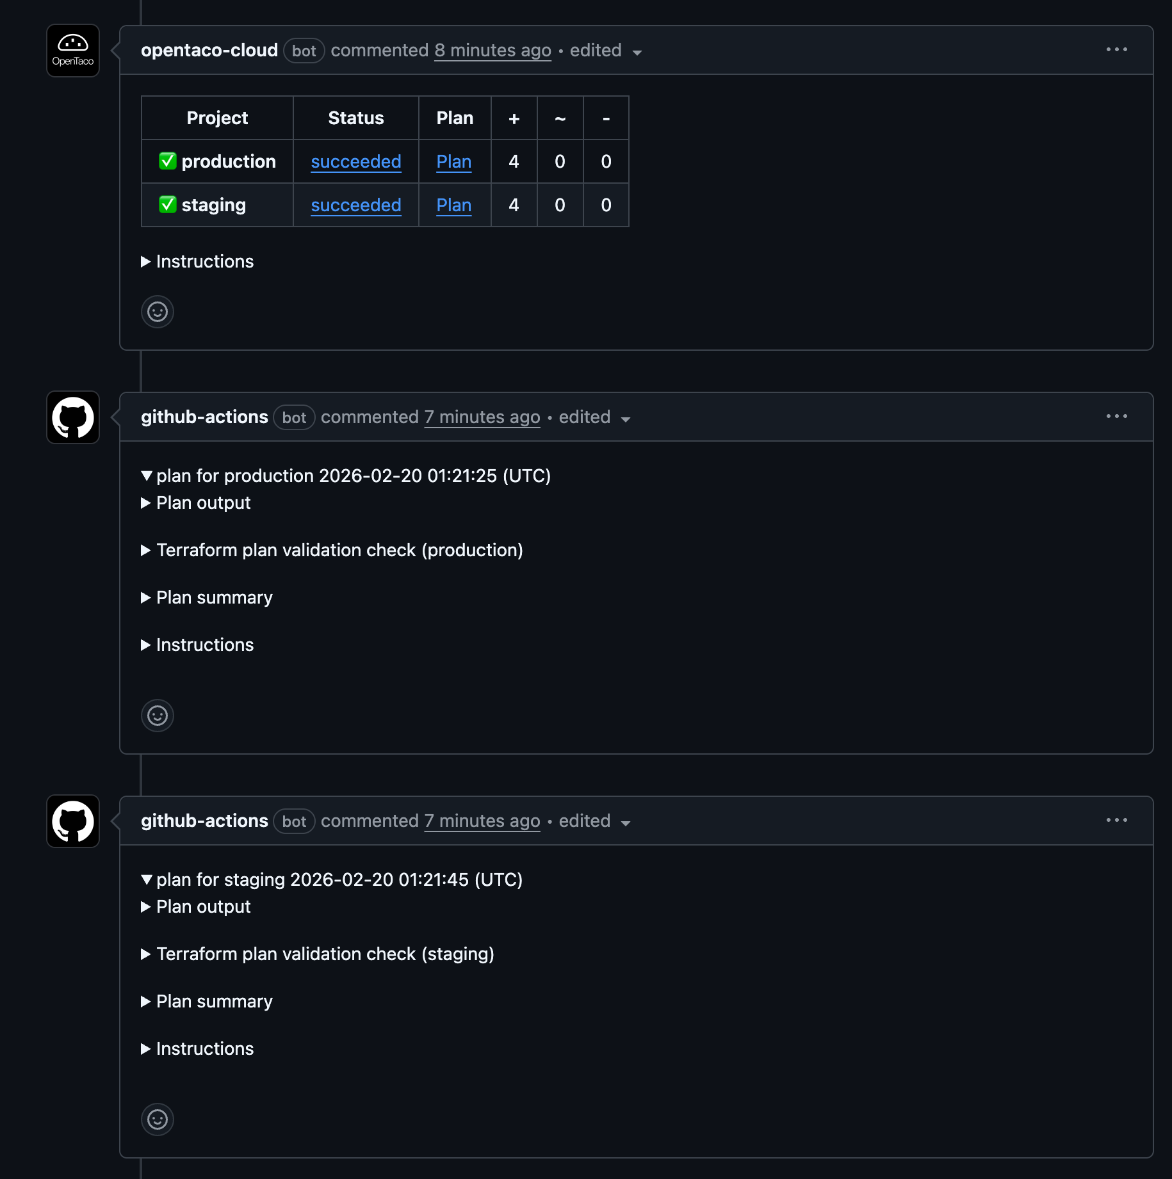Open the kebab menu on the opentaco-cloud comment
This screenshot has height=1179, width=1172.
(x=1116, y=49)
